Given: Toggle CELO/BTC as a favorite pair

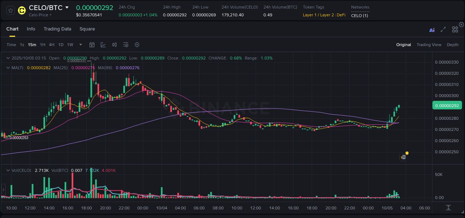Looking at the screenshot, I should pyautogui.click(x=10, y=10).
